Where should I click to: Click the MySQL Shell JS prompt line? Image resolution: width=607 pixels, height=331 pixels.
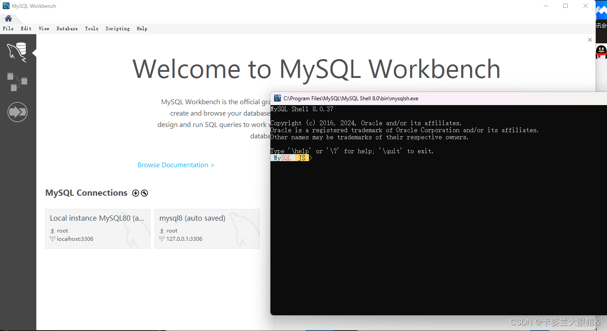click(x=291, y=158)
